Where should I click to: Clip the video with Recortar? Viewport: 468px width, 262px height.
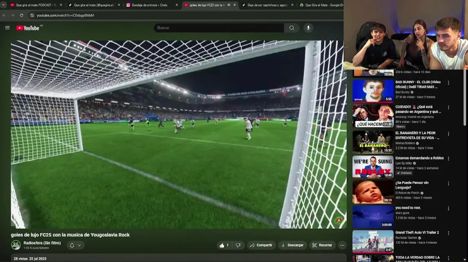[323, 245]
